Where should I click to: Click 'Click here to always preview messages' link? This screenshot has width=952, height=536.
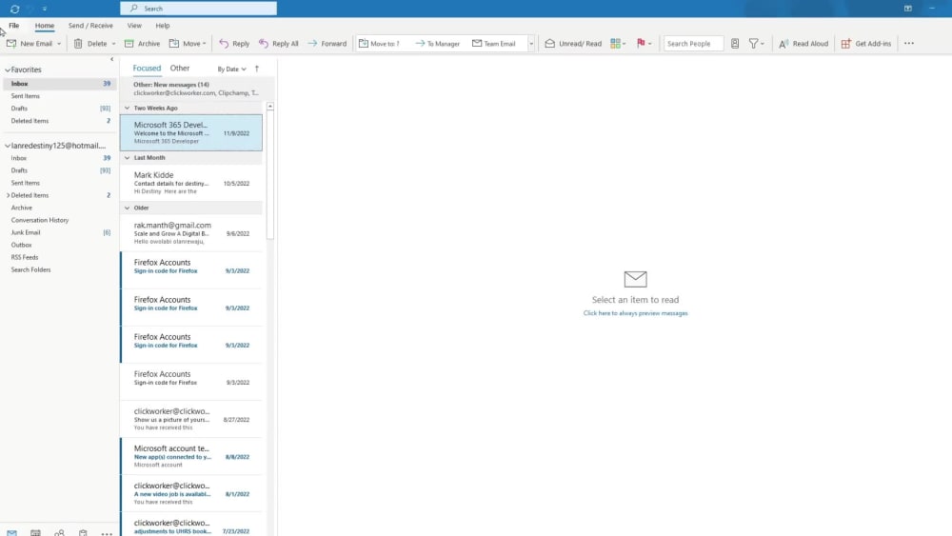coord(635,313)
